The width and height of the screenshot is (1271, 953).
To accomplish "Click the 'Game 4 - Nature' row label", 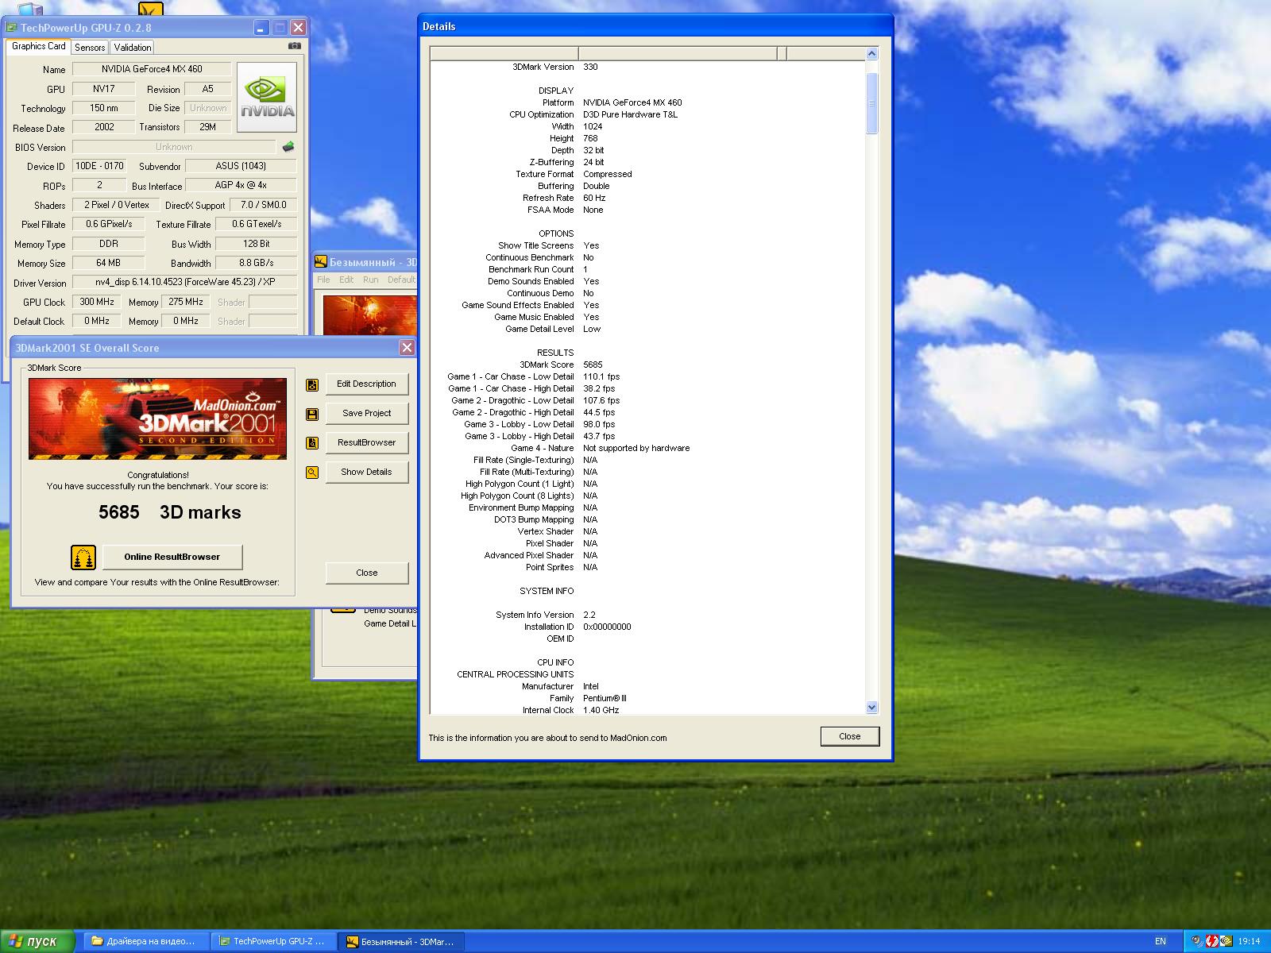I will click(x=542, y=448).
